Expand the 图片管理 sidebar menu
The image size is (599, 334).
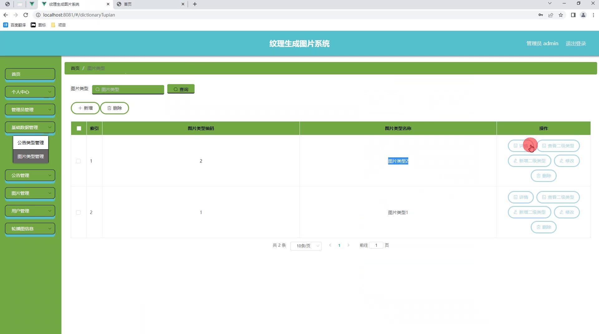click(x=30, y=193)
